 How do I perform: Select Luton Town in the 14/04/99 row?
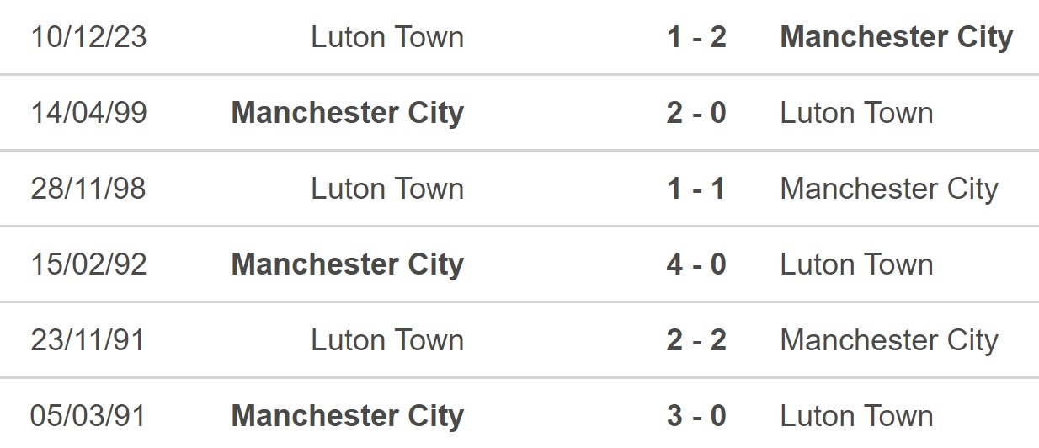[x=856, y=113]
